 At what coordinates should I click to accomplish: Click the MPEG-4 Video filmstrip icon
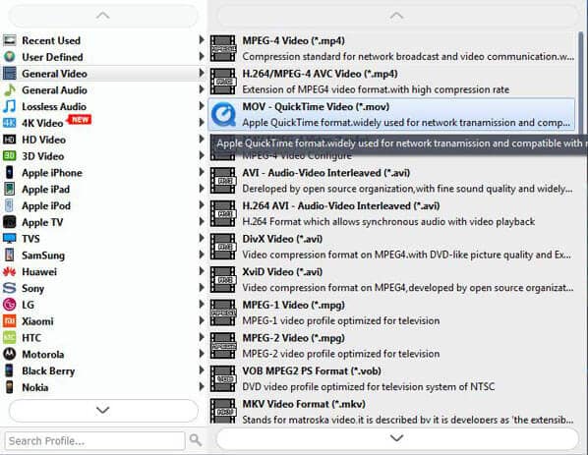[223, 48]
